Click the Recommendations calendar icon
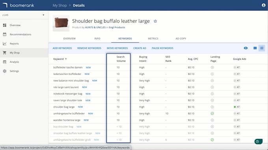This screenshot has width=268, height=150. (x=5, y=34)
